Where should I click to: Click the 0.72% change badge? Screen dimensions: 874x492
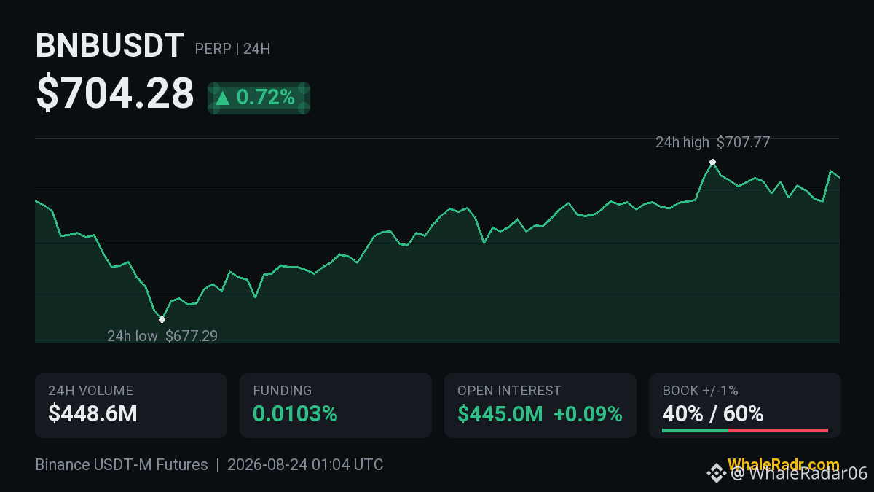tap(259, 98)
